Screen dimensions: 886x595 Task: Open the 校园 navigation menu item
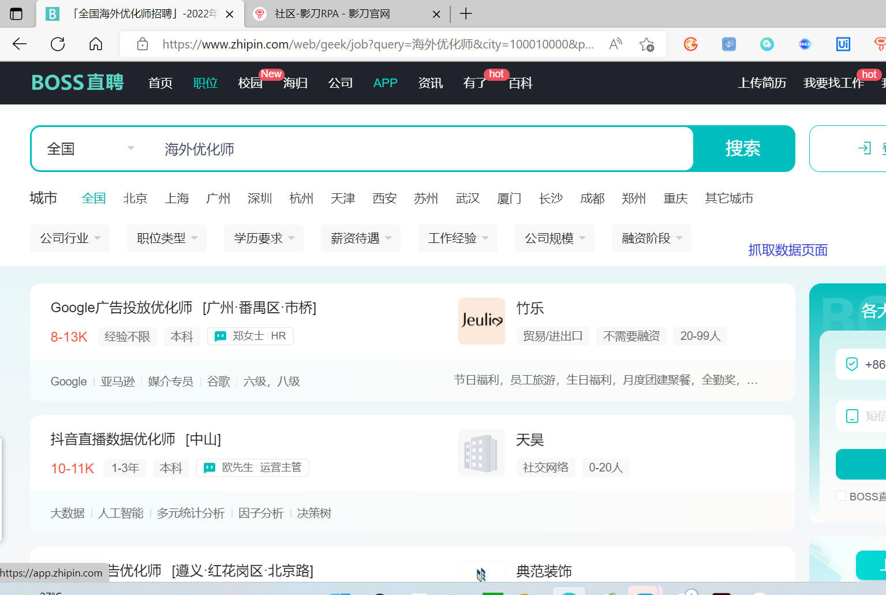pos(250,83)
